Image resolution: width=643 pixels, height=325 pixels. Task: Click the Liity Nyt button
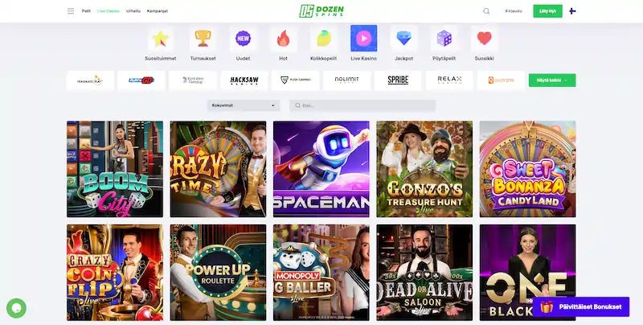point(547,11)
